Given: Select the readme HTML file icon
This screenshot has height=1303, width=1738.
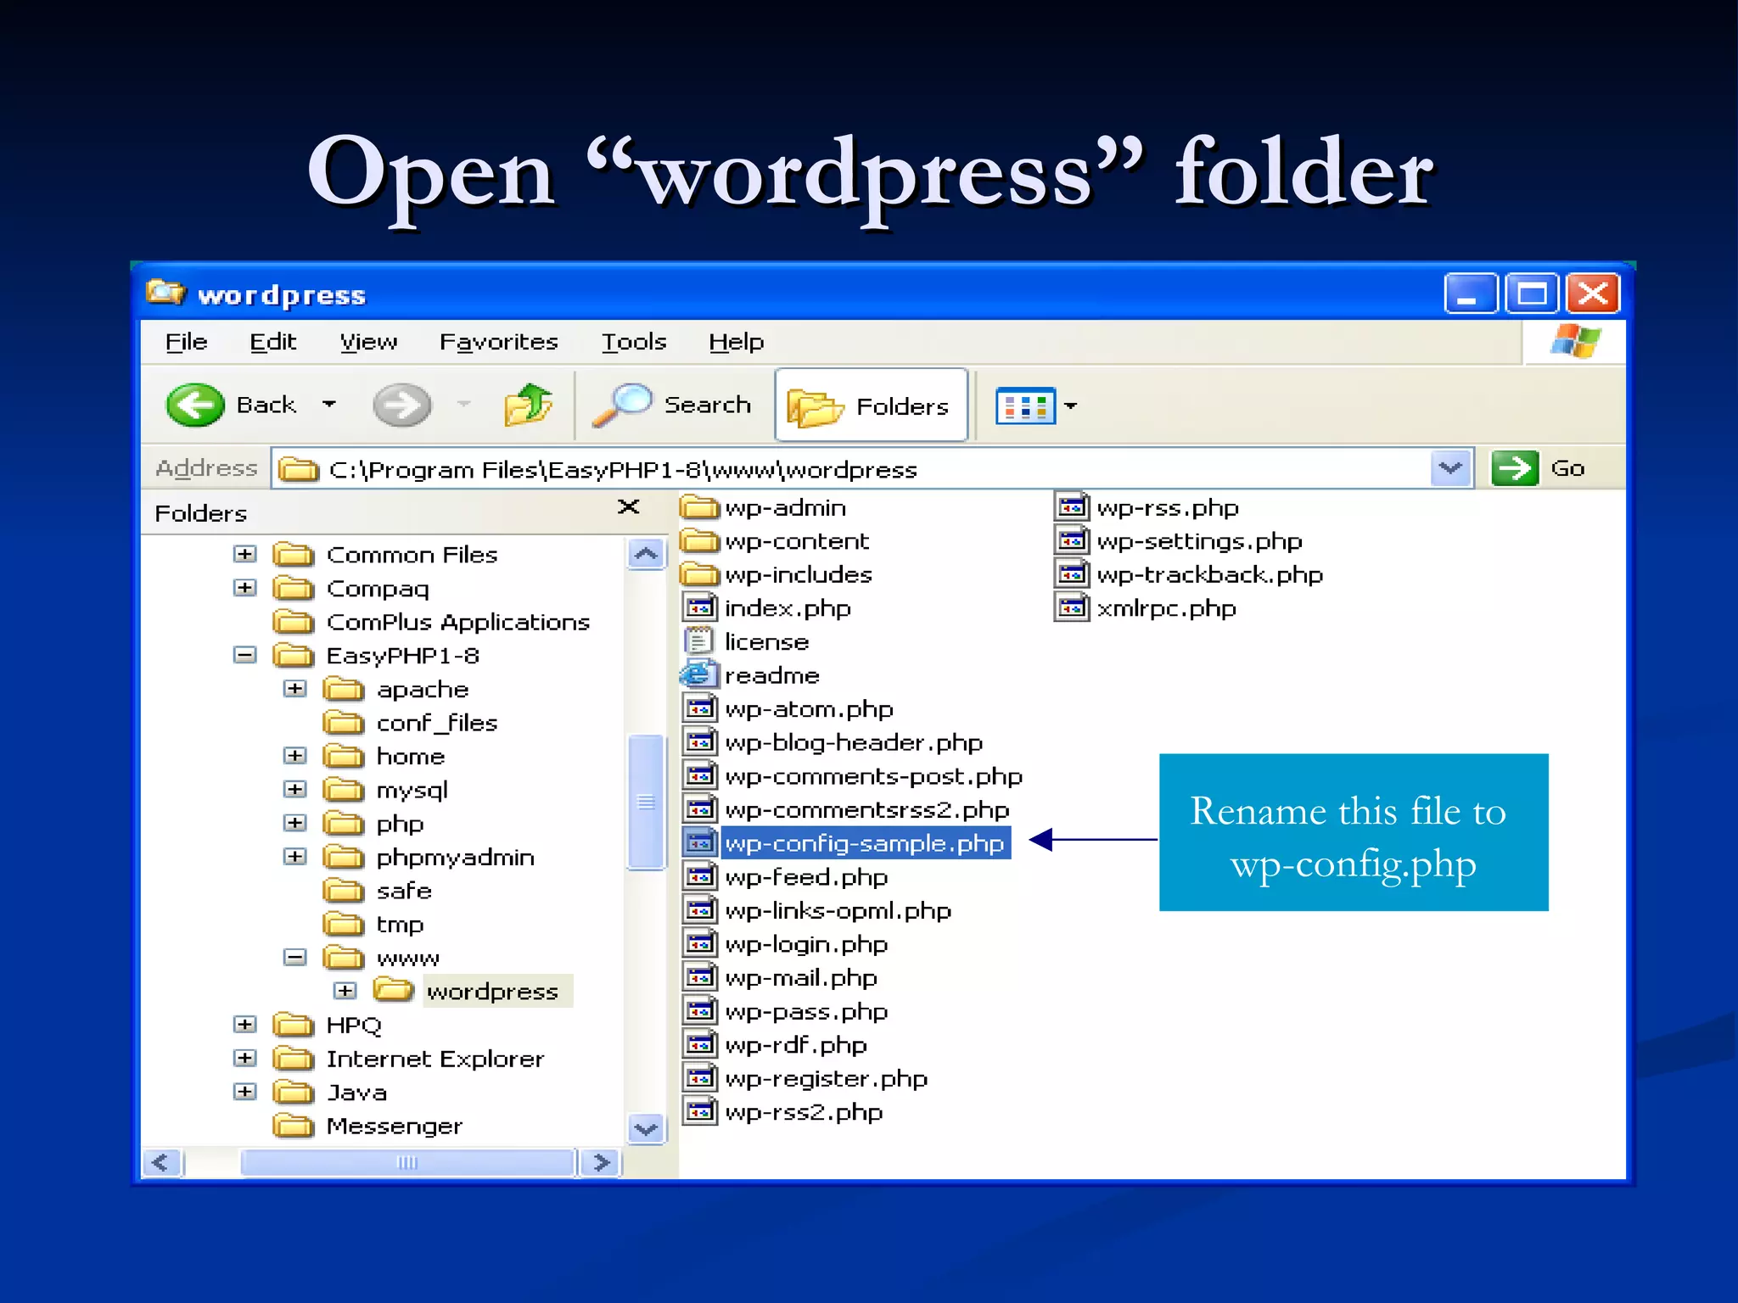Looking at the screenshot, I should click(698, 674).
